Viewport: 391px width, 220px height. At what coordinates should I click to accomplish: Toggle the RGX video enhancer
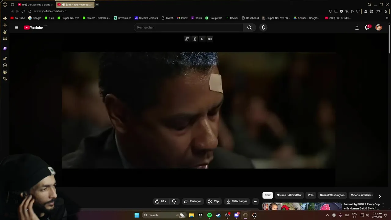point(210,39)
